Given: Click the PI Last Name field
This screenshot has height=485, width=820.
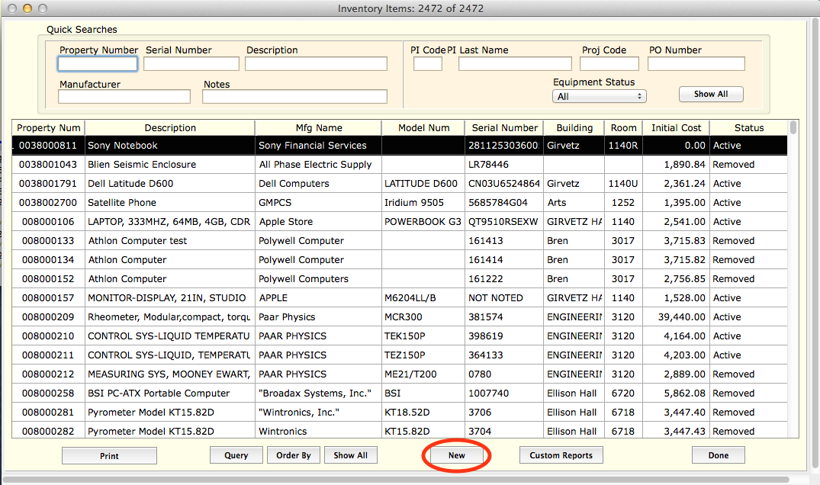Looking at the screenshot, I should pyautogui.click(x=514, y=64).
